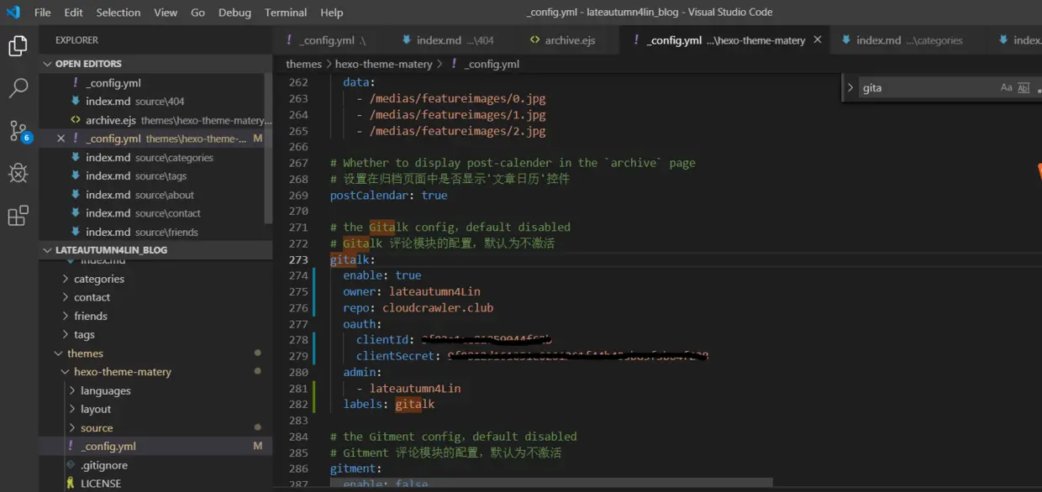Collapse the OPEN EDITORS section
The image size is (1042, 492).
(x=47, y=64)
